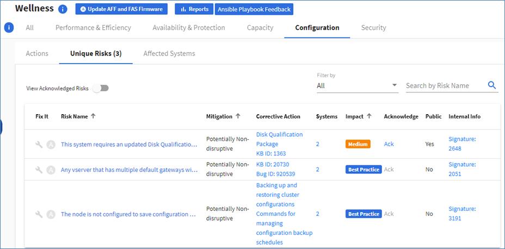
Task: Click Best Practice badge in vserver gateways row
Action: click(x=364, y=170)
